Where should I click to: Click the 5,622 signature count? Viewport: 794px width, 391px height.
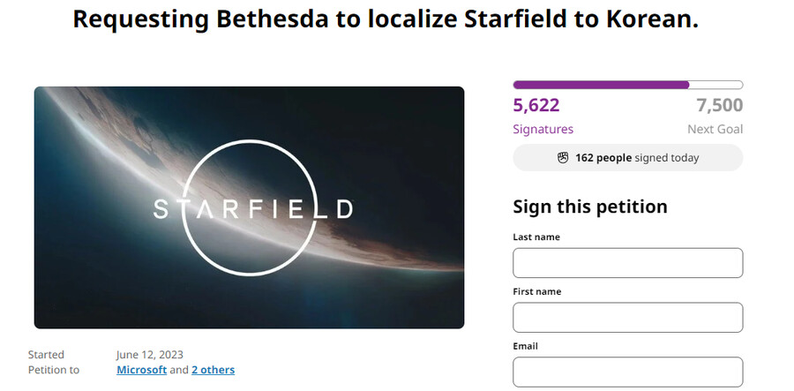coord(536,106)
